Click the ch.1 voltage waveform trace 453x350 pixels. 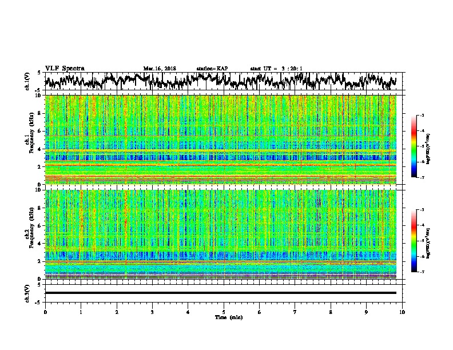click(220, 81)
